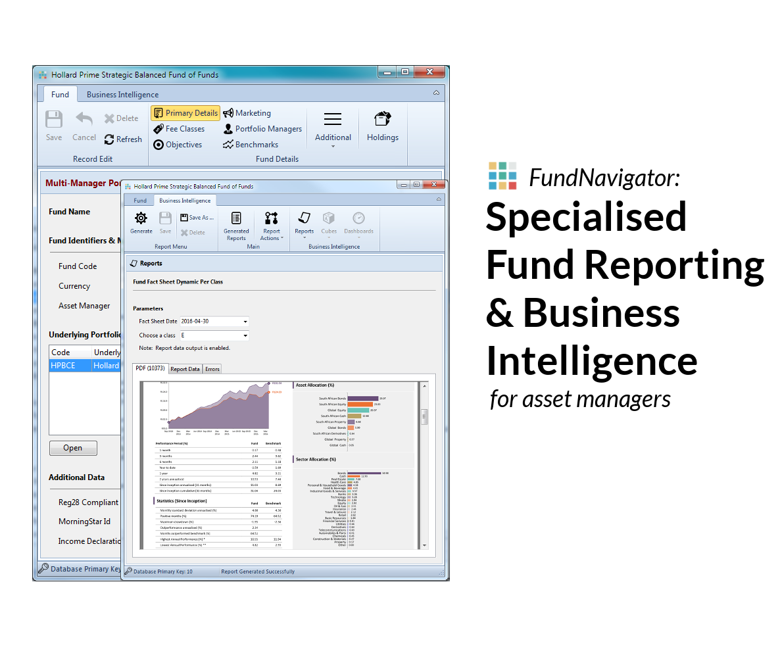780x657 pixels.
Task: Select the PDF (10373) tab
Action: pyautogui.click(x=150, y=368)
